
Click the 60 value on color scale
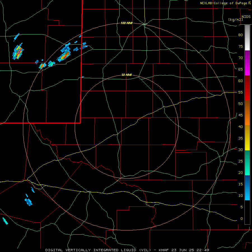tap(241, 81)
